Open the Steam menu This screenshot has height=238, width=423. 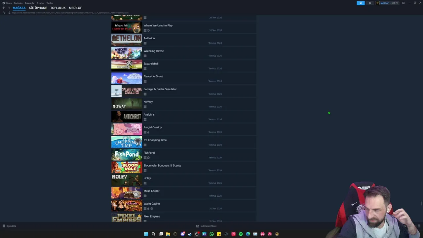pyautogui.click(x=7, y=3)
